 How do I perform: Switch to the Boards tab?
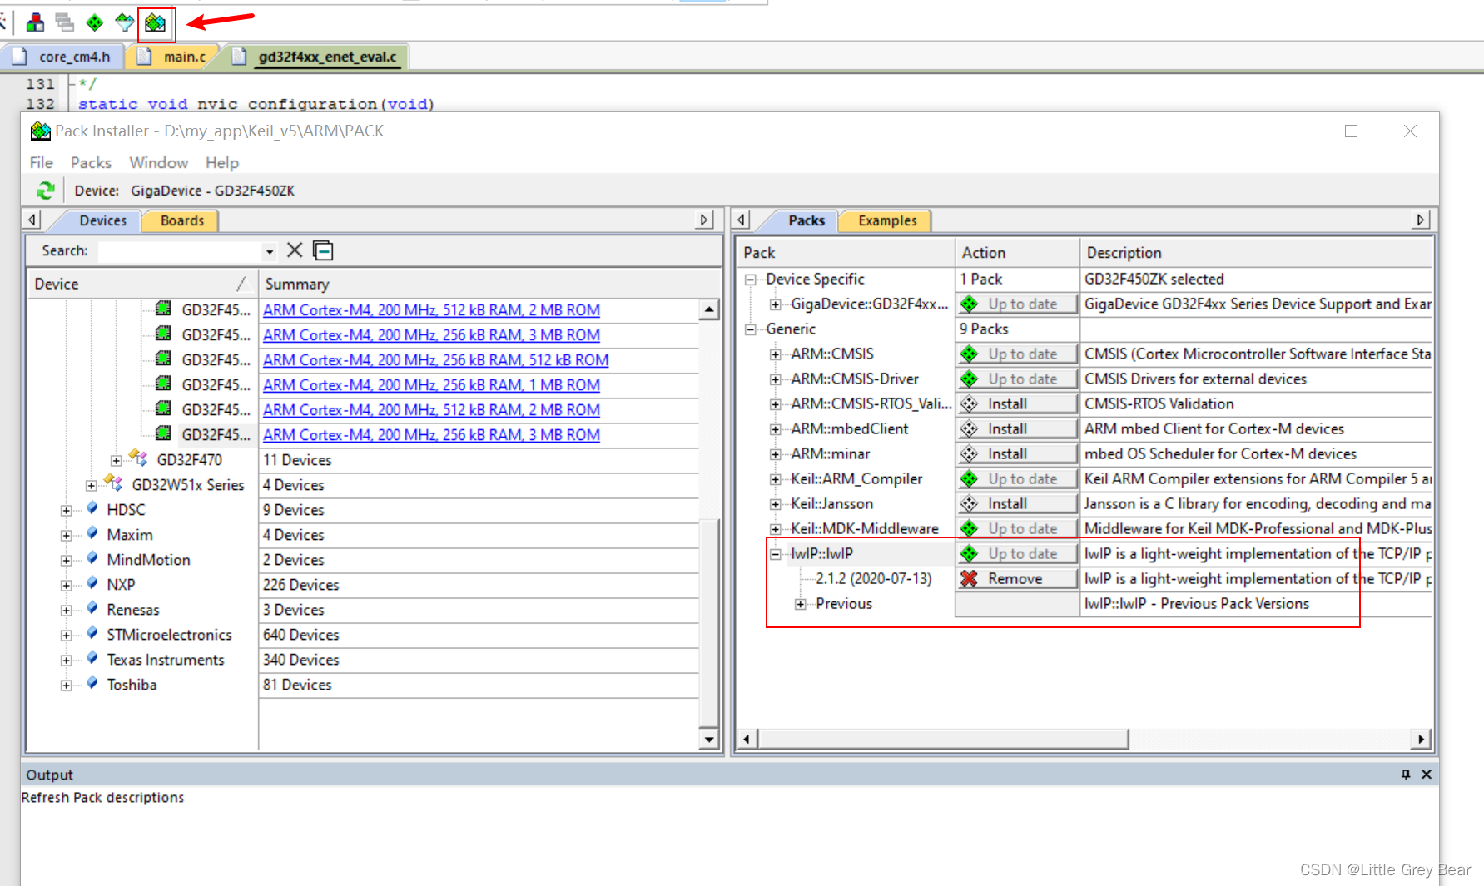tap(181, 220)
